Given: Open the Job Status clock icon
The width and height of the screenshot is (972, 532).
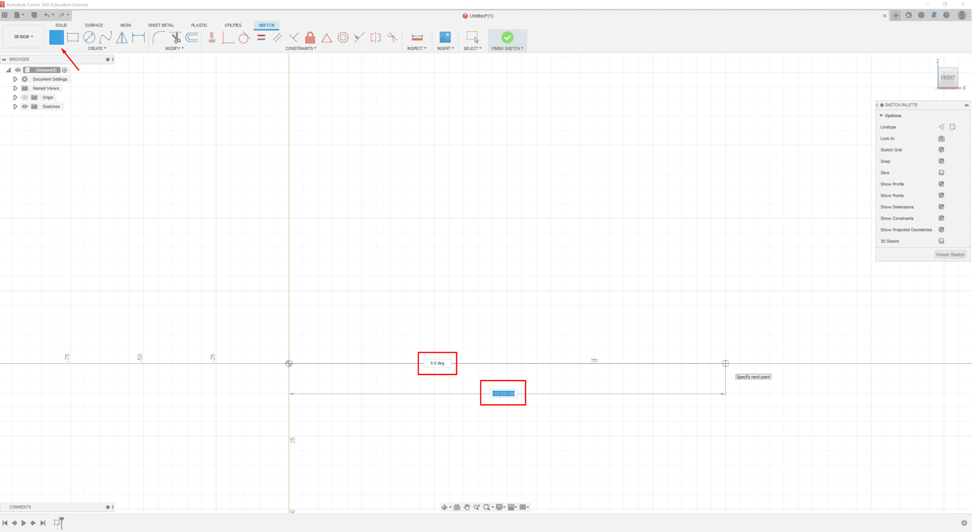Looking at the screenshot, I should click(x=921, y=15).
